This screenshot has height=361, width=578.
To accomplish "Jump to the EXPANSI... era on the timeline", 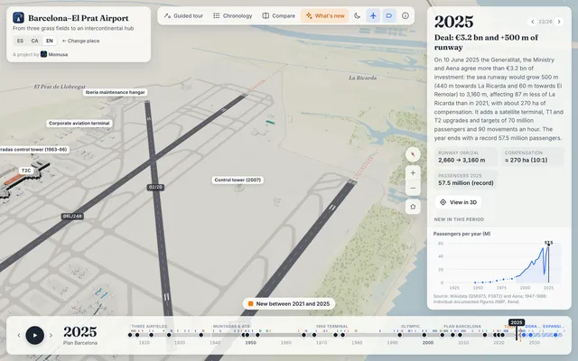I will (554, 327).
